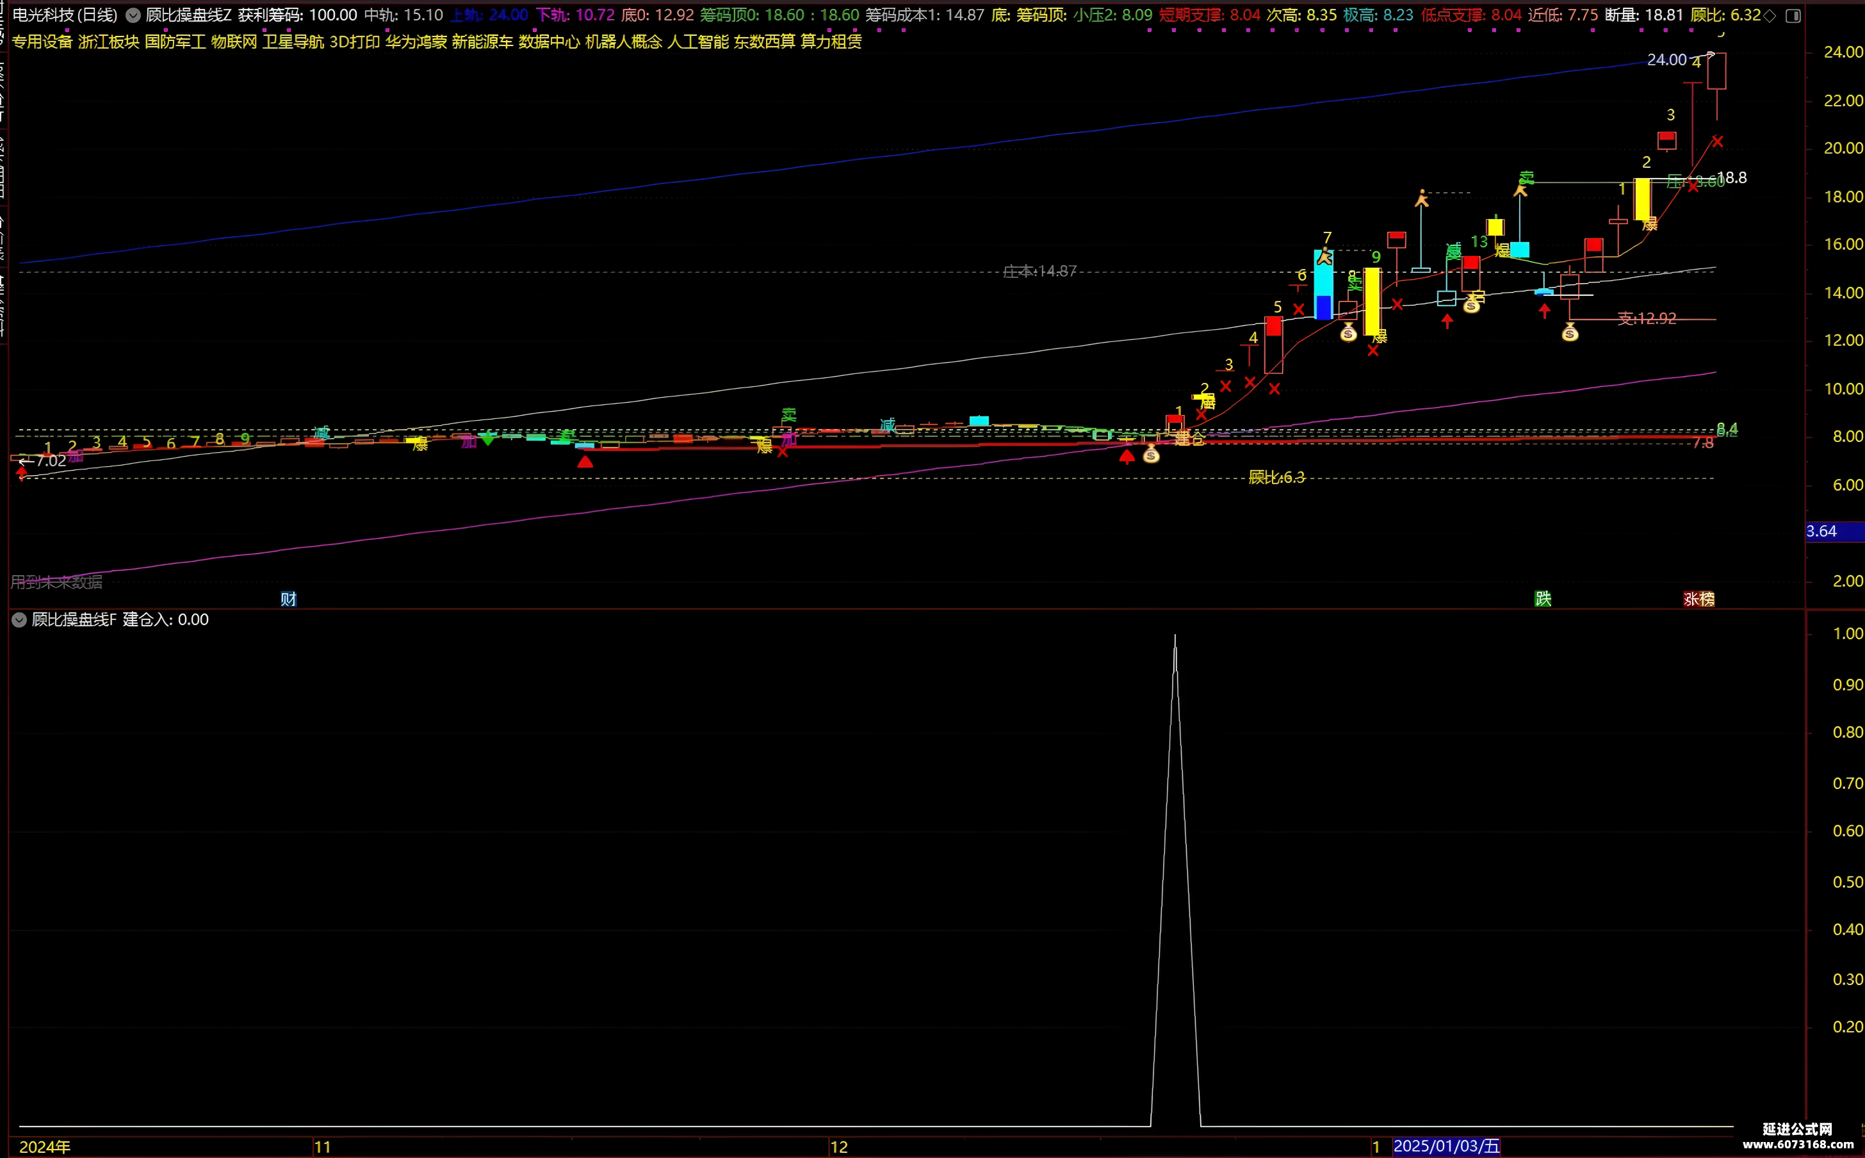Open the 算力租赁 concept tag
Screen dimensions: 1865x1158
[x=831, y=42]
